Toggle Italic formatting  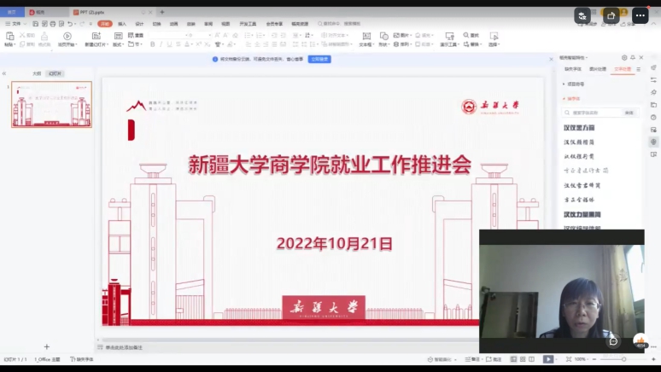point(161,44)
